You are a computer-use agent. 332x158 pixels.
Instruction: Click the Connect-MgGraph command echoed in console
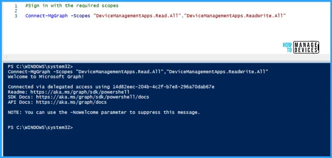click(138, 72)
